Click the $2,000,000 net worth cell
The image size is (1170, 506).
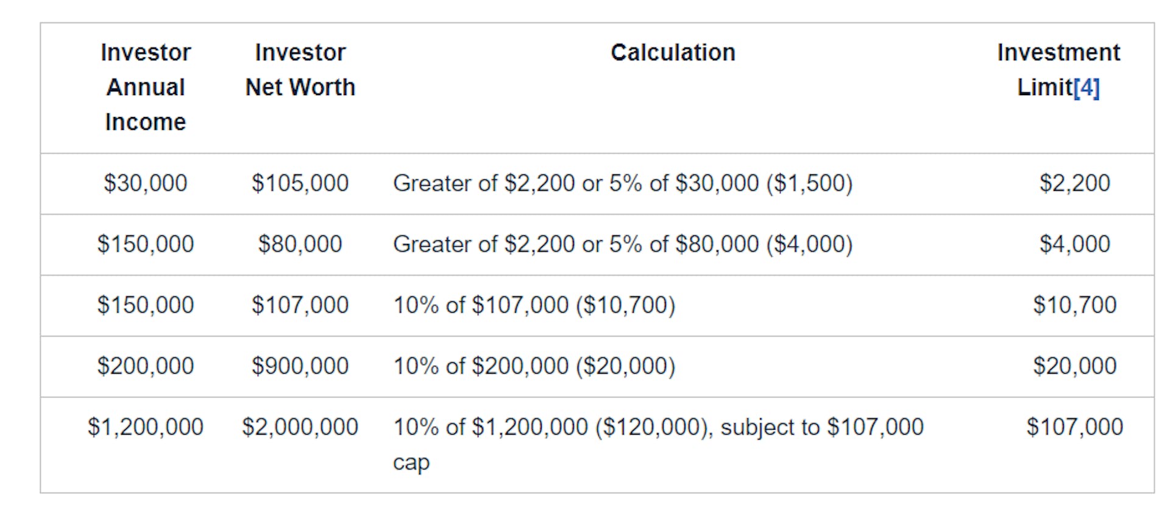click(x=300, y=427)
